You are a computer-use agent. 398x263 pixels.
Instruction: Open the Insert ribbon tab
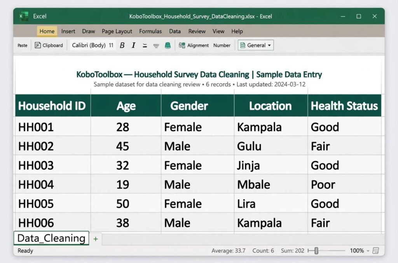(68, 31)
